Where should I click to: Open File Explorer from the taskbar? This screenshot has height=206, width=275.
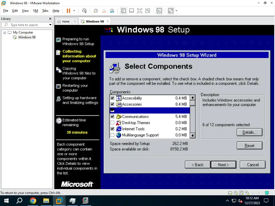tap(46, 201)
